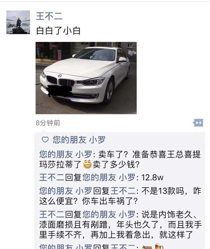Tap the comment about 内饰老久 and 漆面磨损

click(120, 224)
